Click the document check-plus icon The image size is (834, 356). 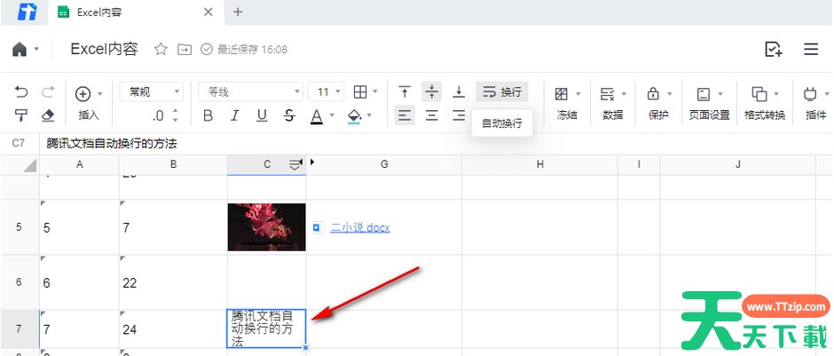(x=774, y=50)
